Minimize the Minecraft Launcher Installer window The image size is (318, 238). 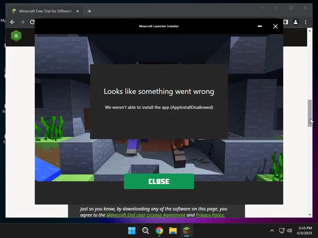click(x=260, y=26)
